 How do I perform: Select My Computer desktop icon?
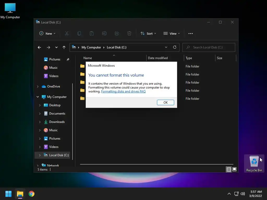click(x=10, y=11)
